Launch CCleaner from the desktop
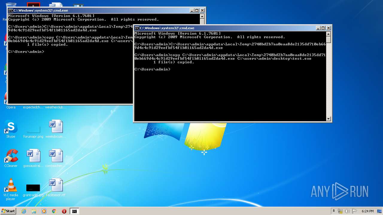 pos(11,158)
